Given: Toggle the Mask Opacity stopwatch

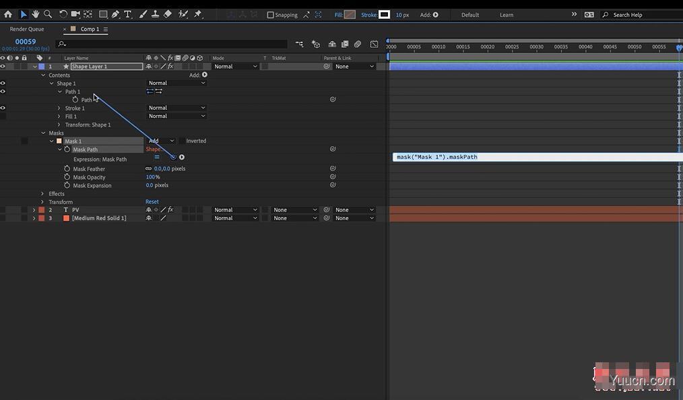Looking at the screenshot, I should [x=67, y=176].
